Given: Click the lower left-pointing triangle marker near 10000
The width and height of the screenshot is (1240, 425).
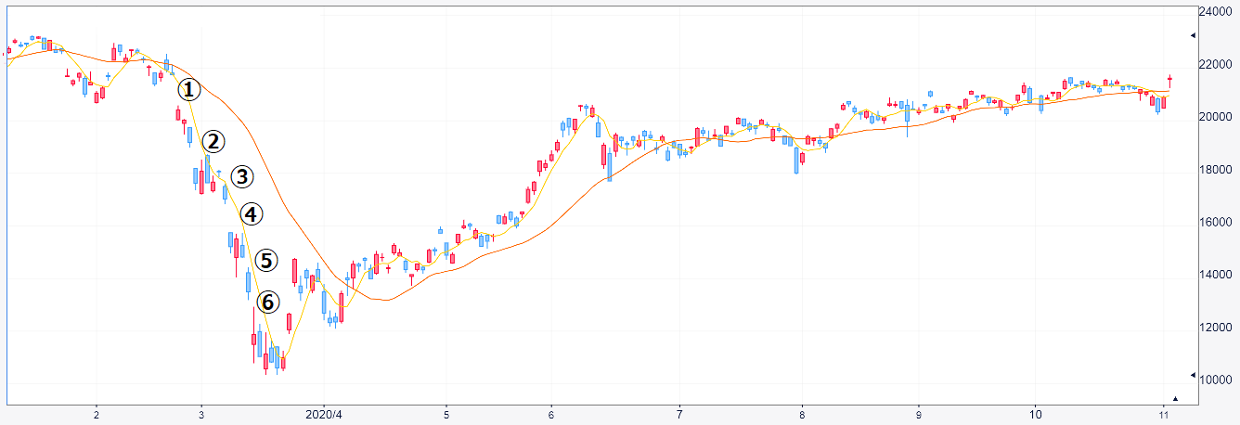Looking at the screenshot, I should click(1193, 375).
